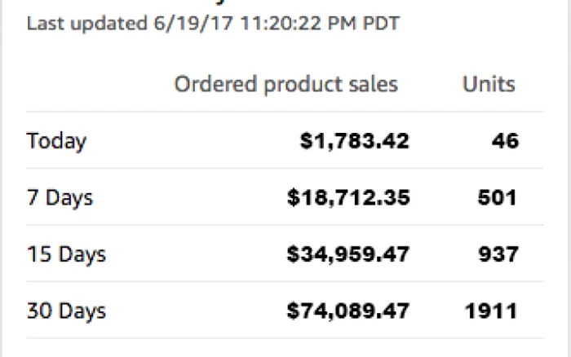571x357 pixels.
Task: Open the 30 Days sales figure $74,089.47
Action: (348, 311)
